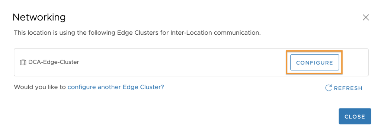Finish by clicking CLOSE at bottom right
This screenshot has height=135, width=381.
coord(355,116)
